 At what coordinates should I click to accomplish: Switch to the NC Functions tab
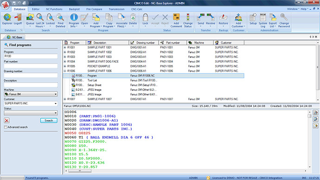point(54,9)
